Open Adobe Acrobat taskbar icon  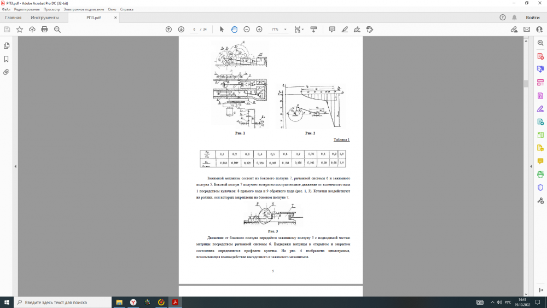175,303
